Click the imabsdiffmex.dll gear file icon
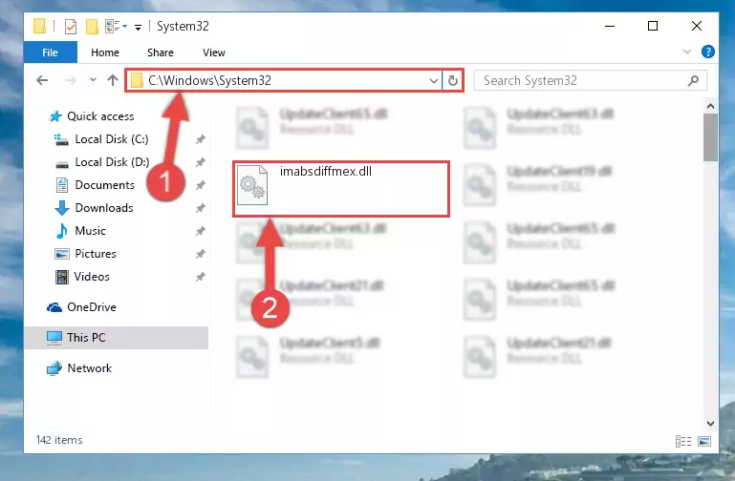Viewport: 735px width, 481px height. coord(252,185)
